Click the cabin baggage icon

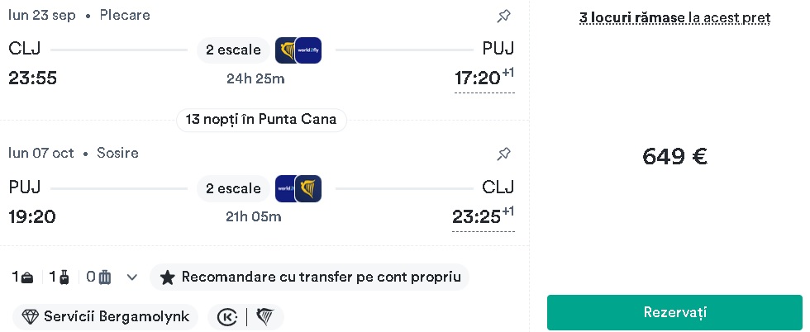(x=64, y=277)
